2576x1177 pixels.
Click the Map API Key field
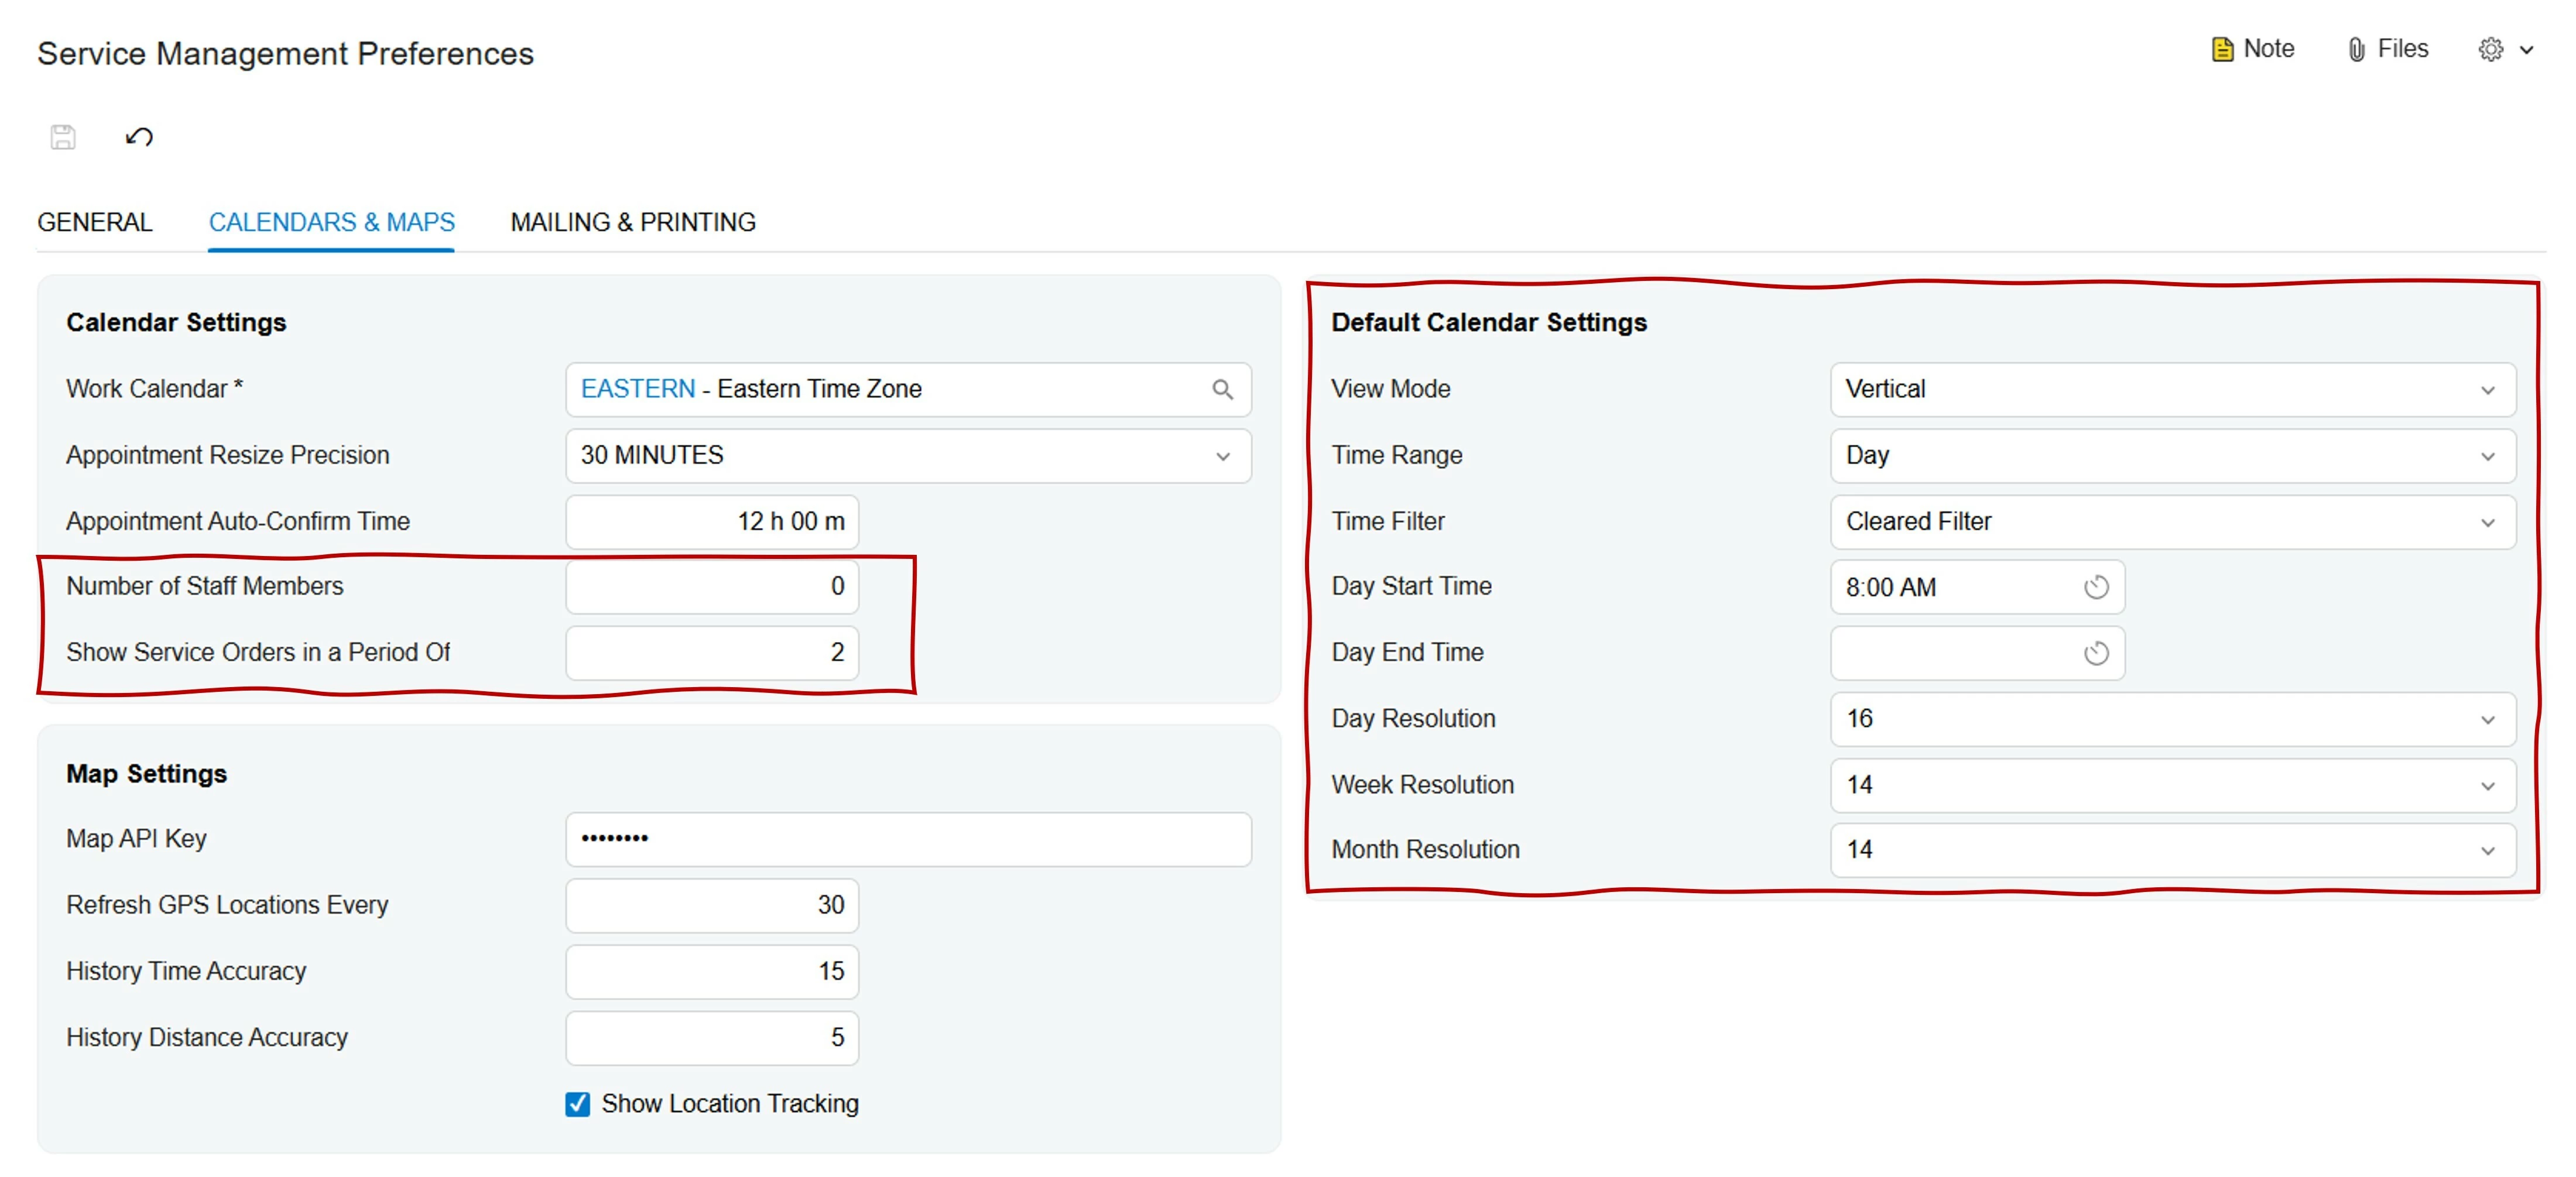[x=907, y=839]
